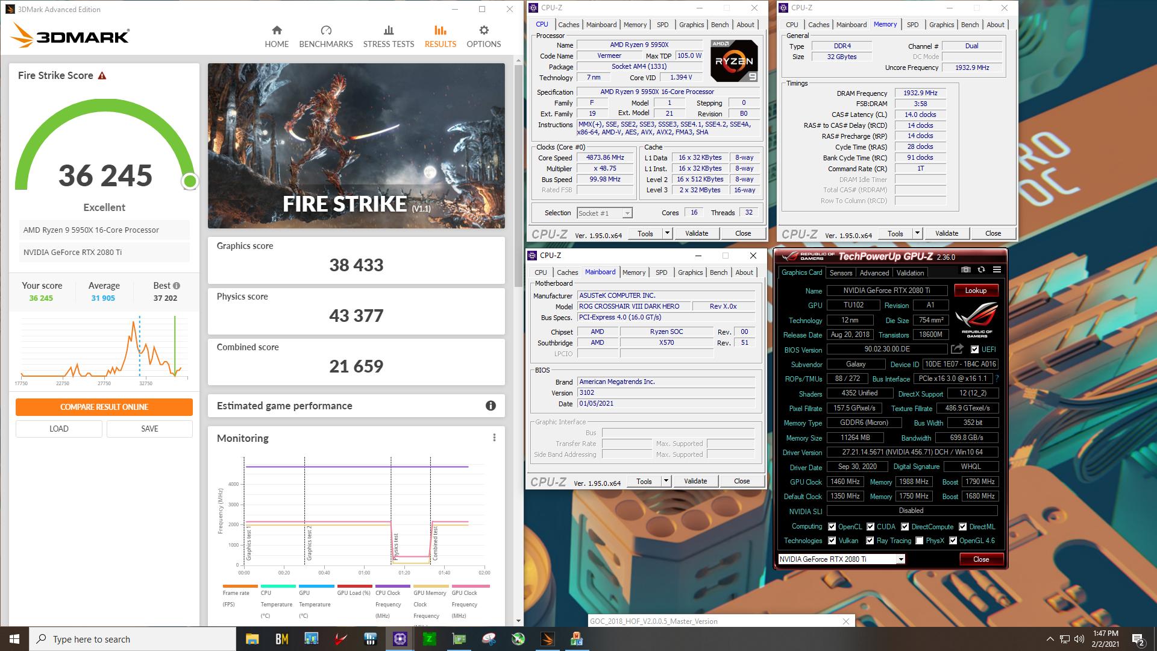Click the Bus Interface question mark
The height and width of the screenshot is (651, 1157).
point(997,379)
